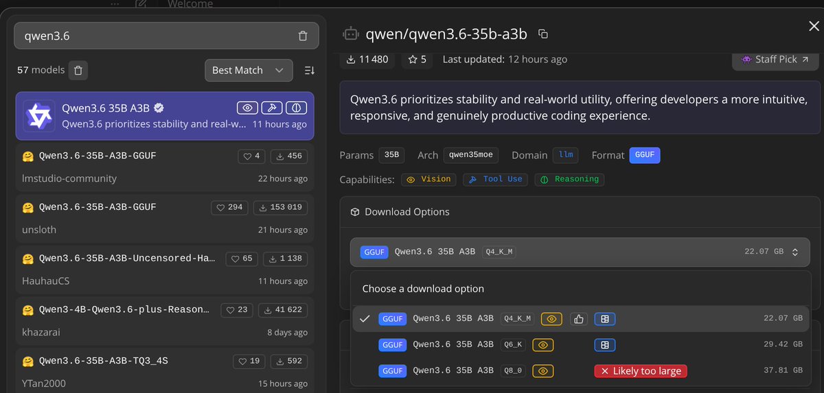The image size is (824, 393).
Task: Click the blue grid icon on the Q4_K_M option
Action: pyautogui.click(x=605, y=319)
